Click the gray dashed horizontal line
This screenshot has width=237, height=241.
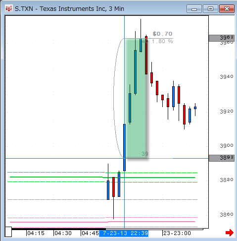102,200
